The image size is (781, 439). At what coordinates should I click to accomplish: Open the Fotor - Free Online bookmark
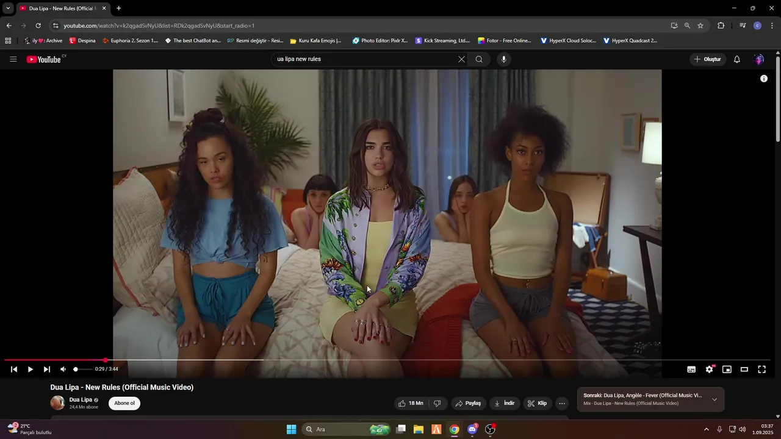tap(505, 41)
